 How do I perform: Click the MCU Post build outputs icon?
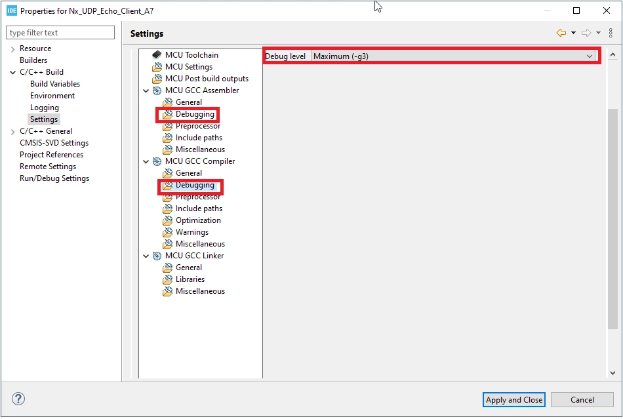[x=157, y=79]
